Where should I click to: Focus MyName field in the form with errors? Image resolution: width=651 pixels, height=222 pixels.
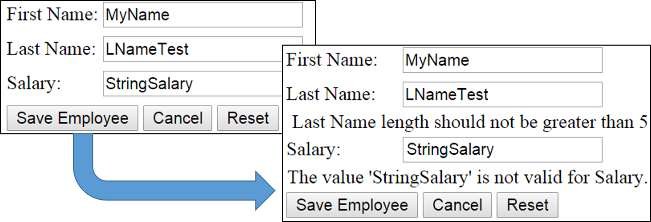[503, 60]
